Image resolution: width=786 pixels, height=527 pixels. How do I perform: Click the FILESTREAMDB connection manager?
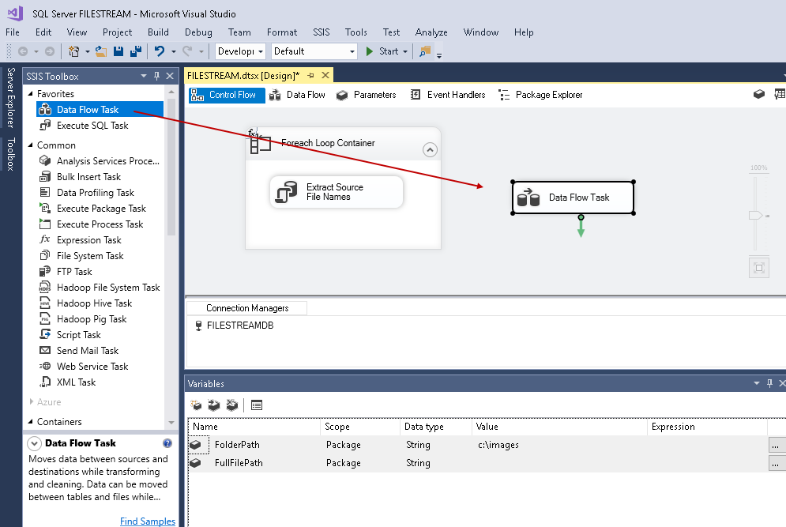(234, 326)
